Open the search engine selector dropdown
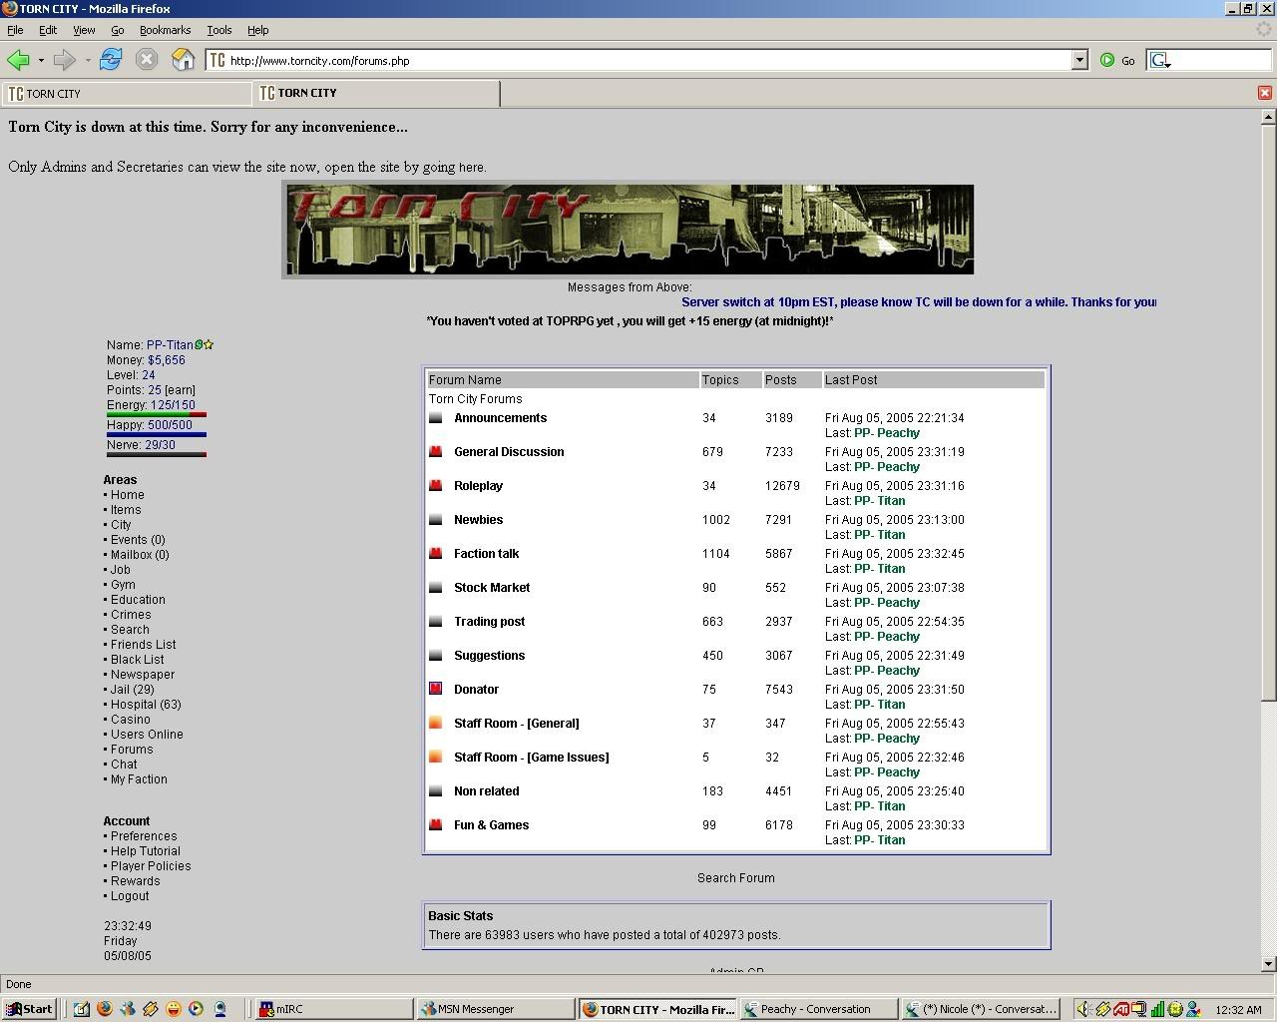Viewport: 1277px width, 1022px height. [x=1160, y=61]
